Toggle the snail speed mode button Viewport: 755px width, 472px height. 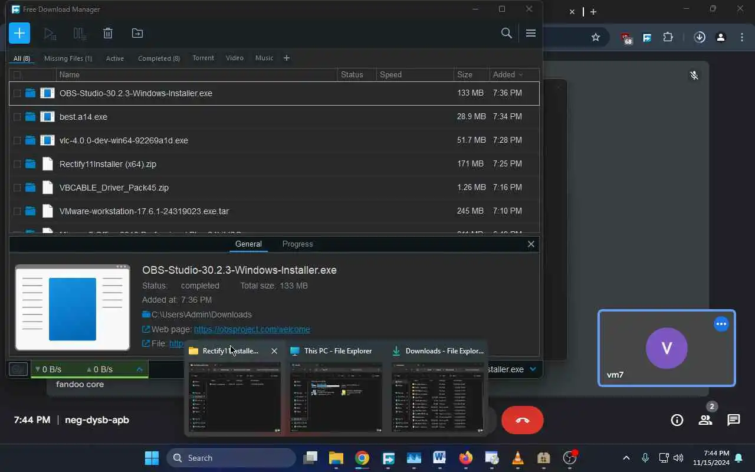tap(18, 369)
